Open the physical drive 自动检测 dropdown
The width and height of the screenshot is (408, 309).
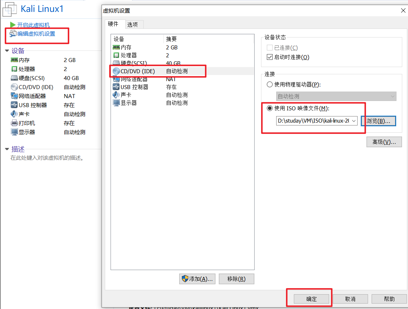[x=336, y=96]
